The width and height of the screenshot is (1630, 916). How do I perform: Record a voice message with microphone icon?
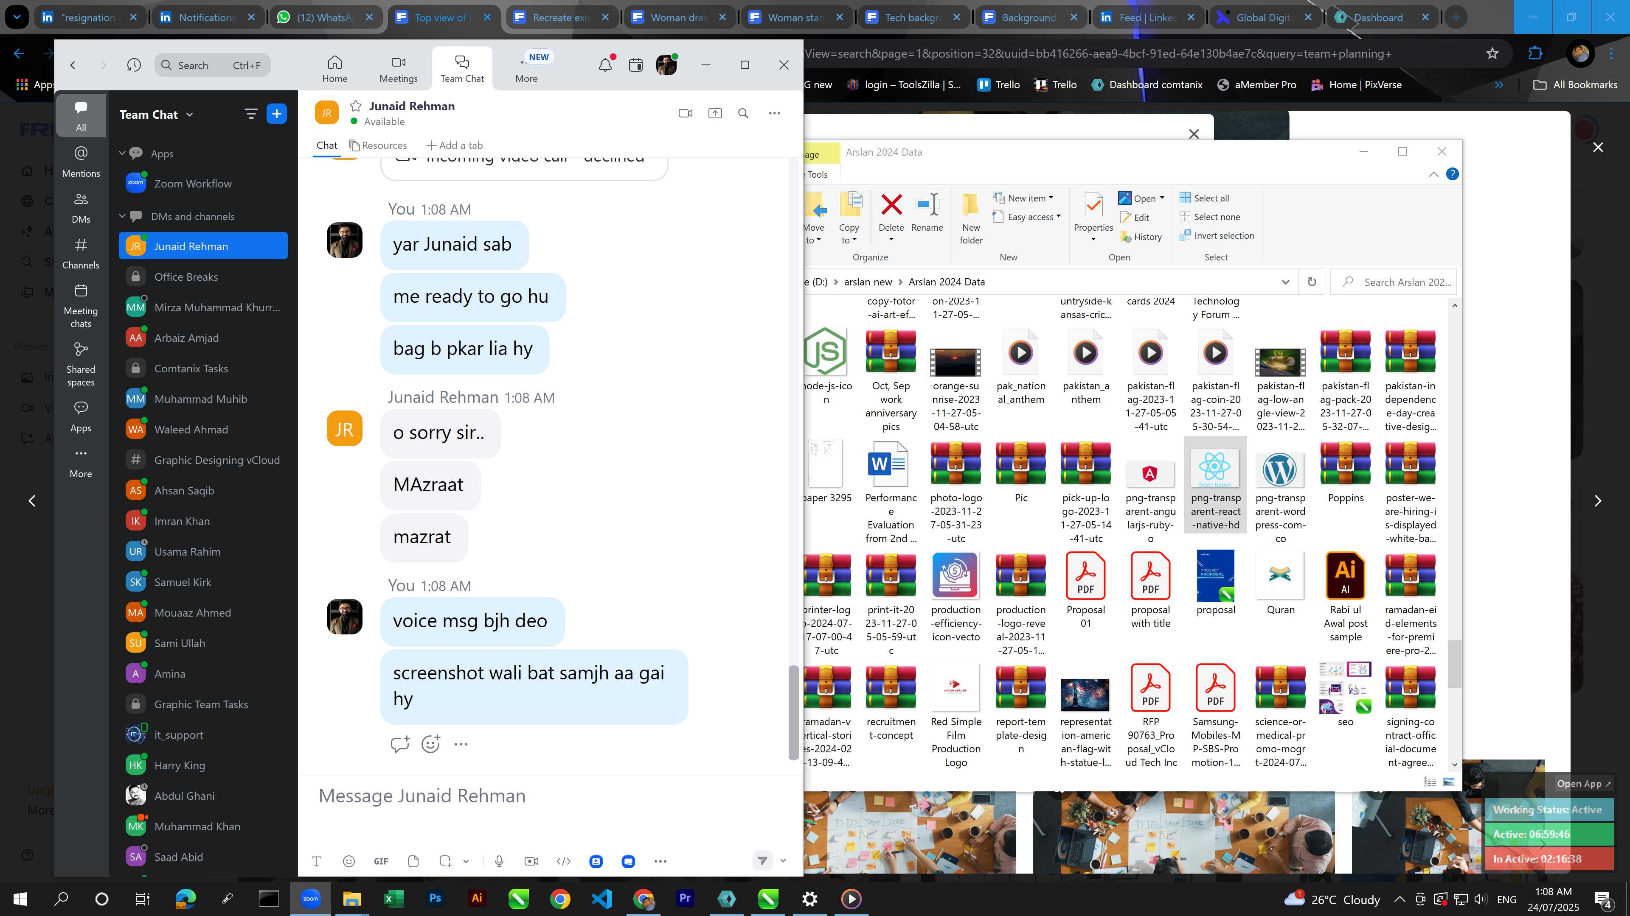pos(499,861)
